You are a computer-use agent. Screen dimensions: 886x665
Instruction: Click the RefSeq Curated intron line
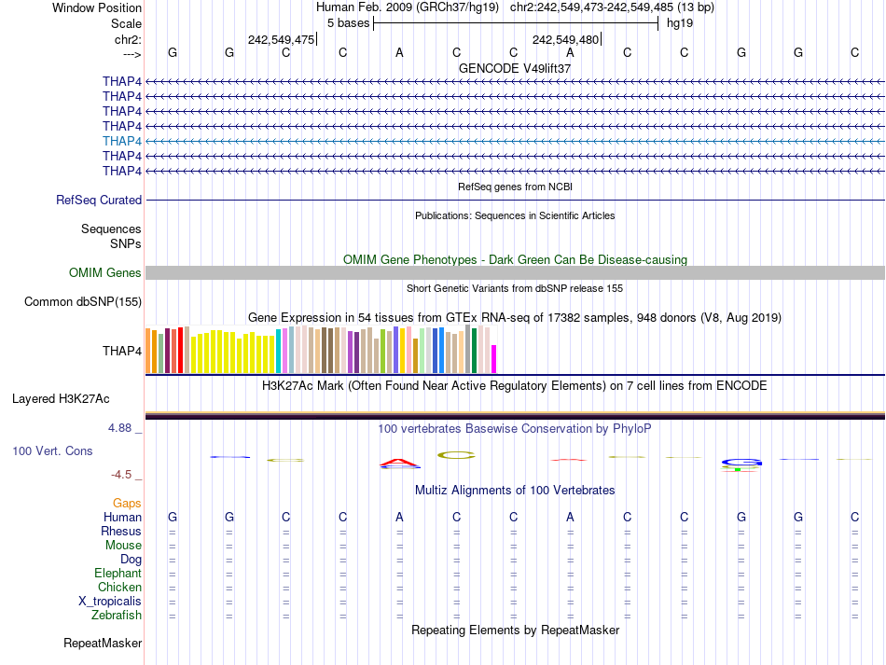515,200
